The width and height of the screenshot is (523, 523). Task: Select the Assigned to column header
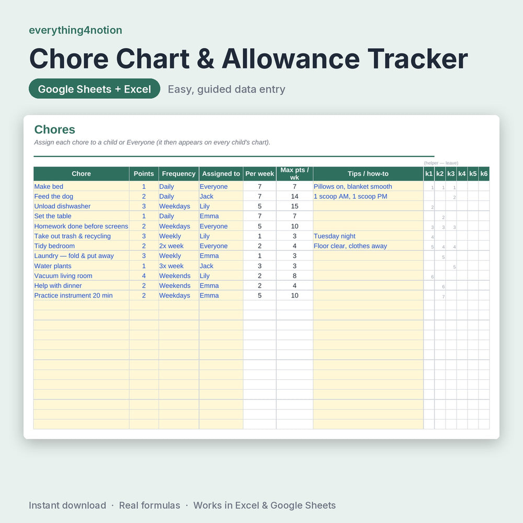221,174
